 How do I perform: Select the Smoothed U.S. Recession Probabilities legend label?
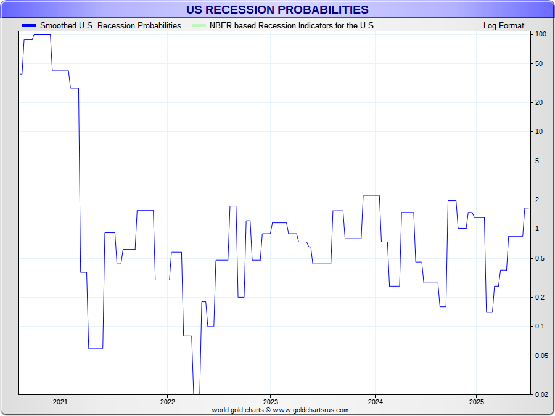[x=110, y=26]
